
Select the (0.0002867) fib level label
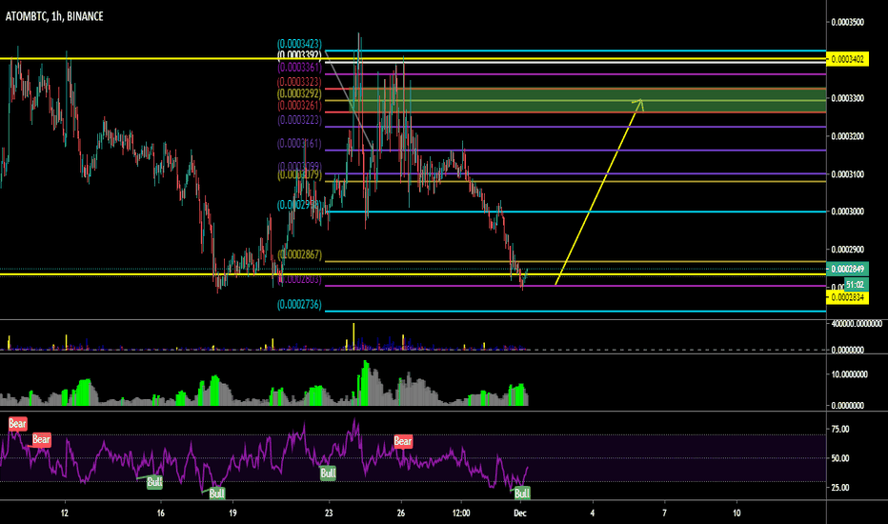299,255
